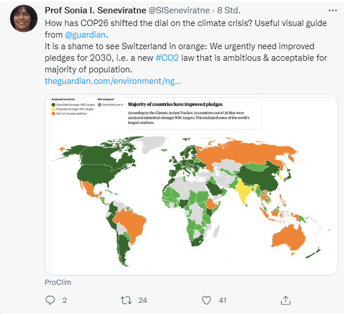Open the @guardian mention link
This screenshot has width=344, height=315.
85,35
